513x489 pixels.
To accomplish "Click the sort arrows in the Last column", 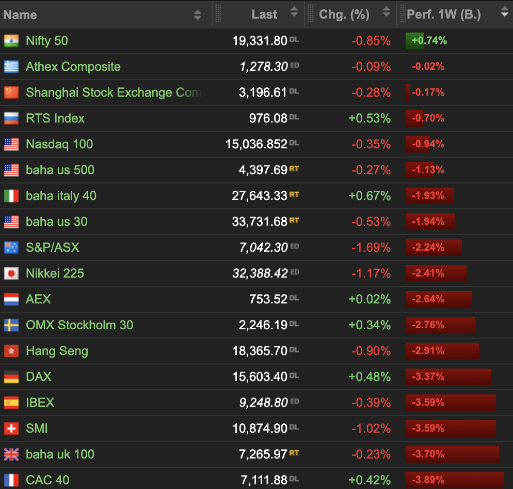I will tap(294, 12).
